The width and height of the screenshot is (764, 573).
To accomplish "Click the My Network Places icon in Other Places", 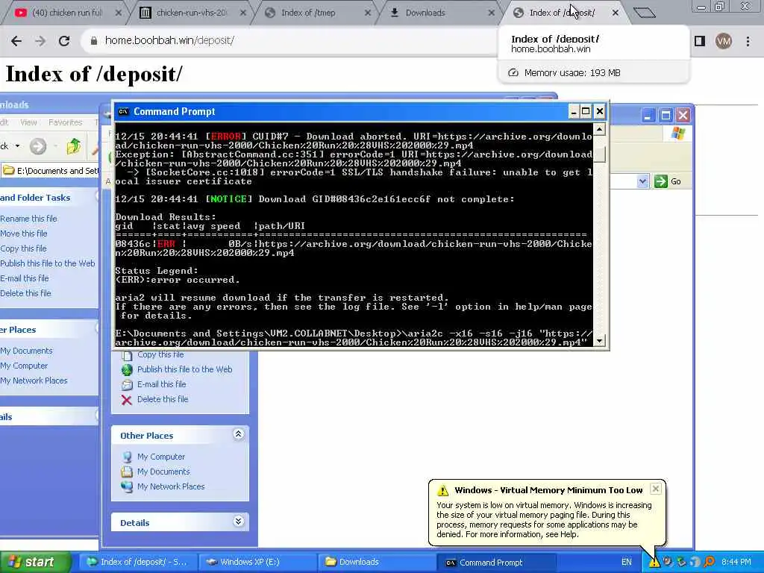I will pyautogui.click(x=127, y=486).
